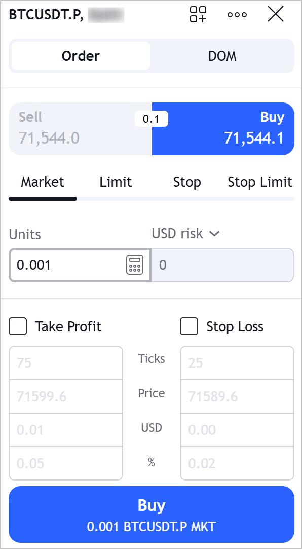Select the Order tab
This screenshot has height=549, width=302.
pyautogui.click(x=81, y=56)
